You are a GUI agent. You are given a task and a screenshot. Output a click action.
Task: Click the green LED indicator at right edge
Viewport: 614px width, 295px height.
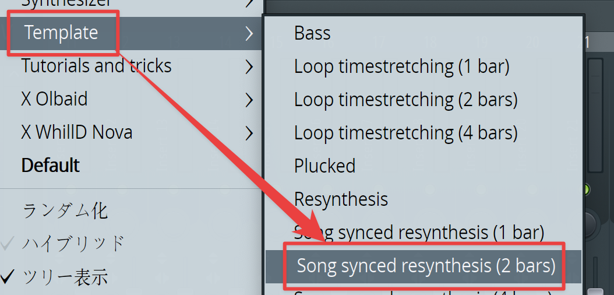[x=586, y=190]
